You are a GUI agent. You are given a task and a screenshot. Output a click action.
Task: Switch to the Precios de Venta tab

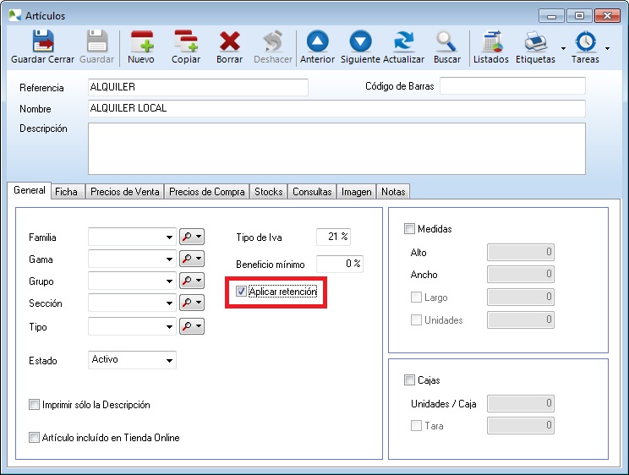point(123,192)
